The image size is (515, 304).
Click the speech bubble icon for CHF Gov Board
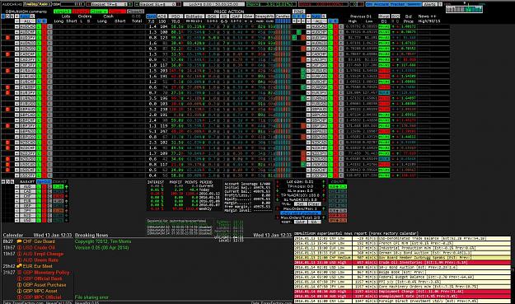20,241
